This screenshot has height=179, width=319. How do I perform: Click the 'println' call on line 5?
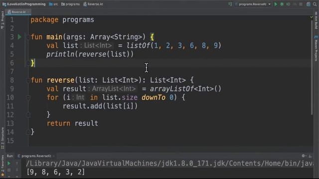[x=60, y=54]
